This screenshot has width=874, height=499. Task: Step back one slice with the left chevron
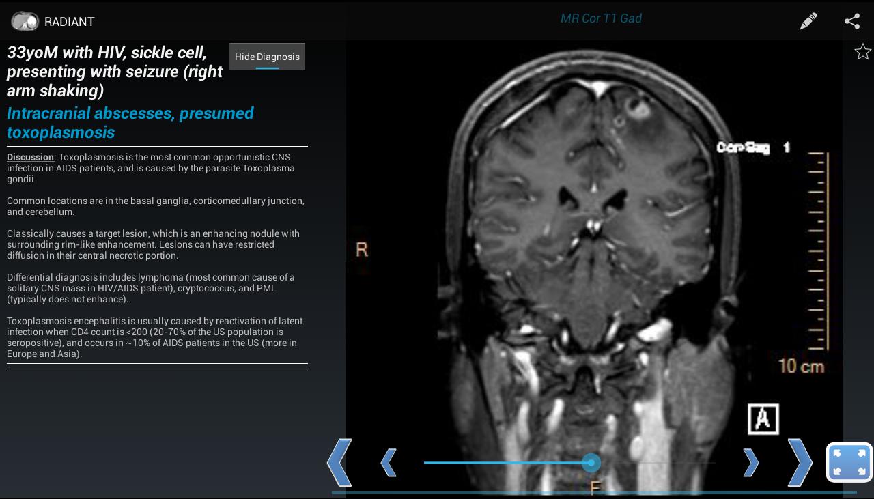(389, 462)
